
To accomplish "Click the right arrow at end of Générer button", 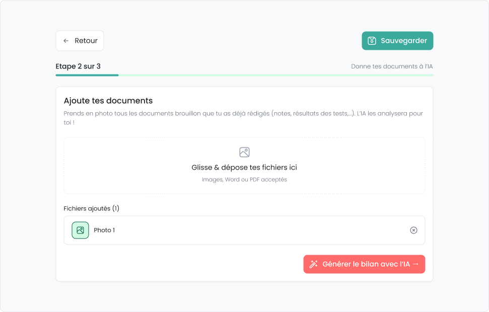I will tap(415, 264).
